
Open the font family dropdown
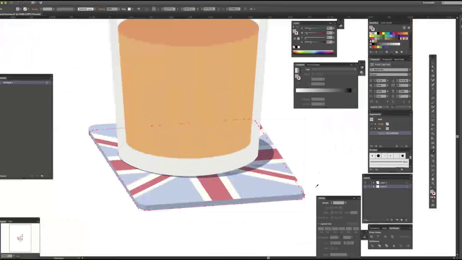pos(409,70)
